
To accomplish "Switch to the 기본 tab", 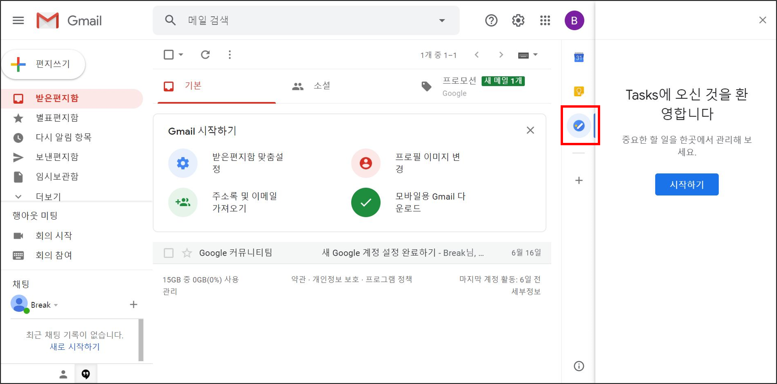I will click(217, 86).
